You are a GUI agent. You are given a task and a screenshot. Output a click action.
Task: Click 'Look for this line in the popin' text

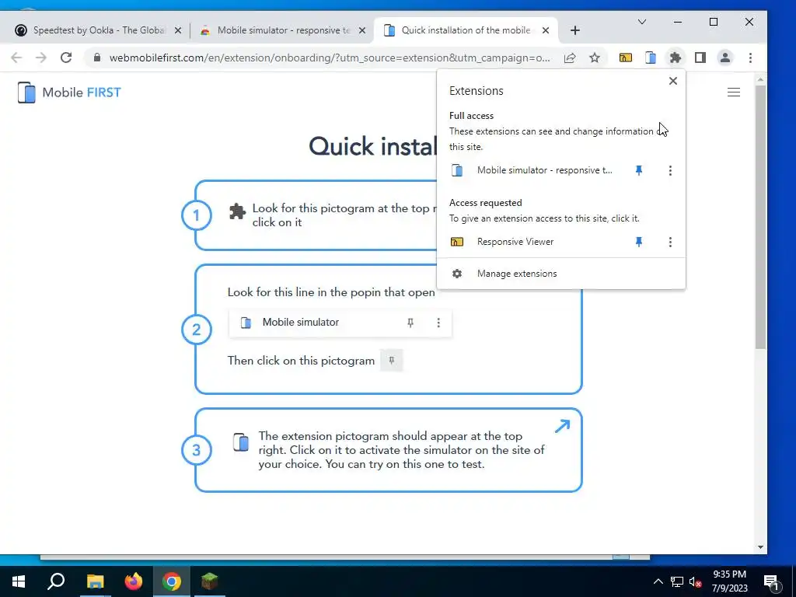coord(331,292)
